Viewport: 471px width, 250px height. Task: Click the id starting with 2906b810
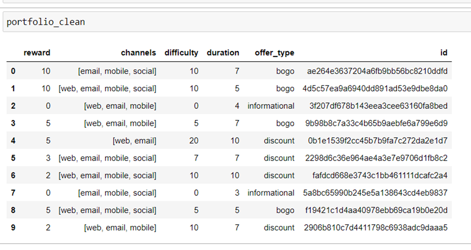click(376, 228)
